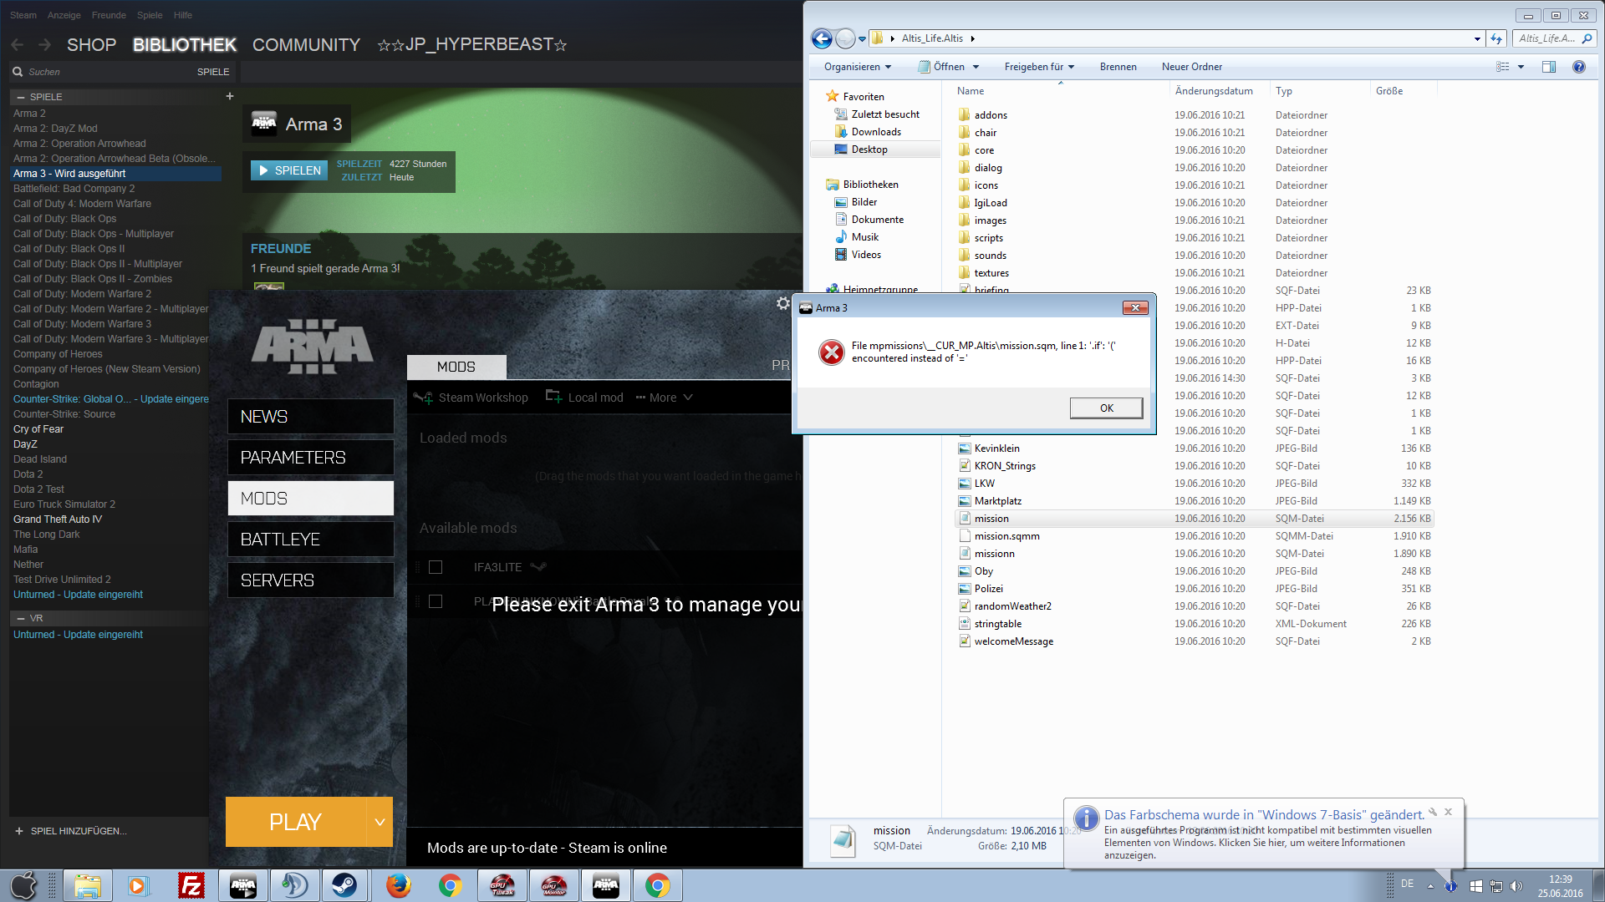
Task: Expand the More dropdown in mods
Action: 665,398
